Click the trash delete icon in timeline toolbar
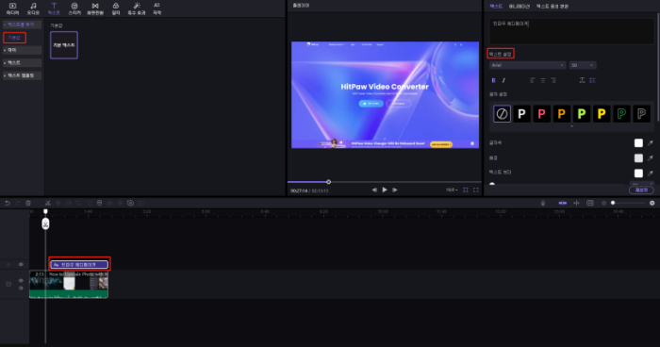The height and width of the screenshot is (347, 660). tap(28, 203)
